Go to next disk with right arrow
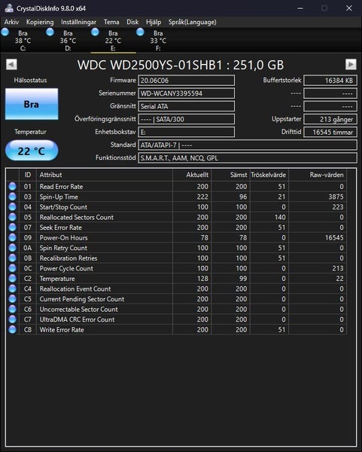The height and width of the screenshot is (452, 362). click(x=351, y=64)
